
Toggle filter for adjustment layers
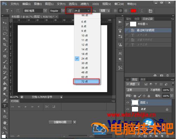click(151, 84)
